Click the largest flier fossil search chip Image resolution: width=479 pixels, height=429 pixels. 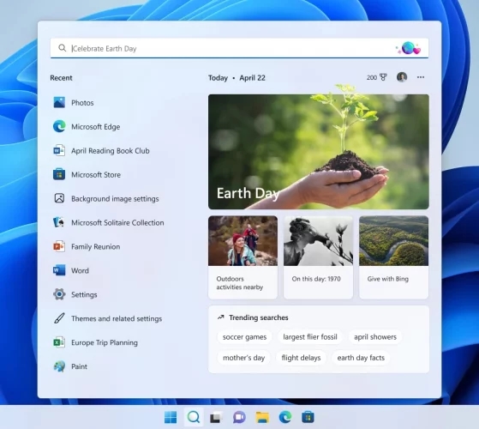(x=310, y=337)
